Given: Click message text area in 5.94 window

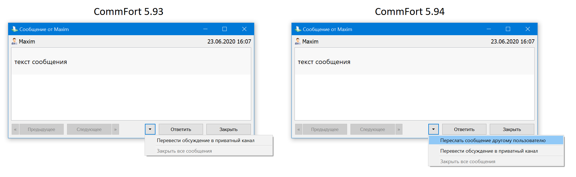Looking at the screenshot, I should [414, 84].
